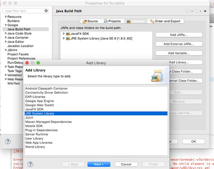214x169 pixels.
Task: Expand the Validation category
Action: [6, 75]
